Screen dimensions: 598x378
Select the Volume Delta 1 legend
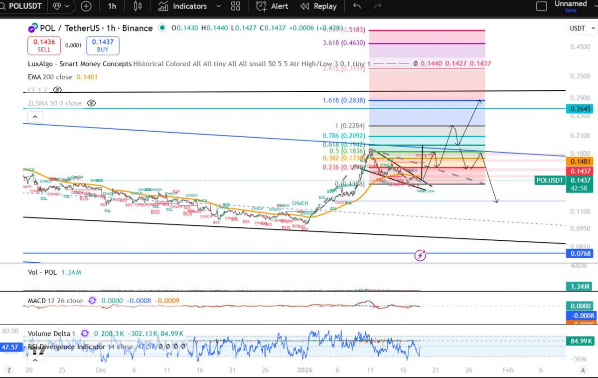tap(51, 333)
